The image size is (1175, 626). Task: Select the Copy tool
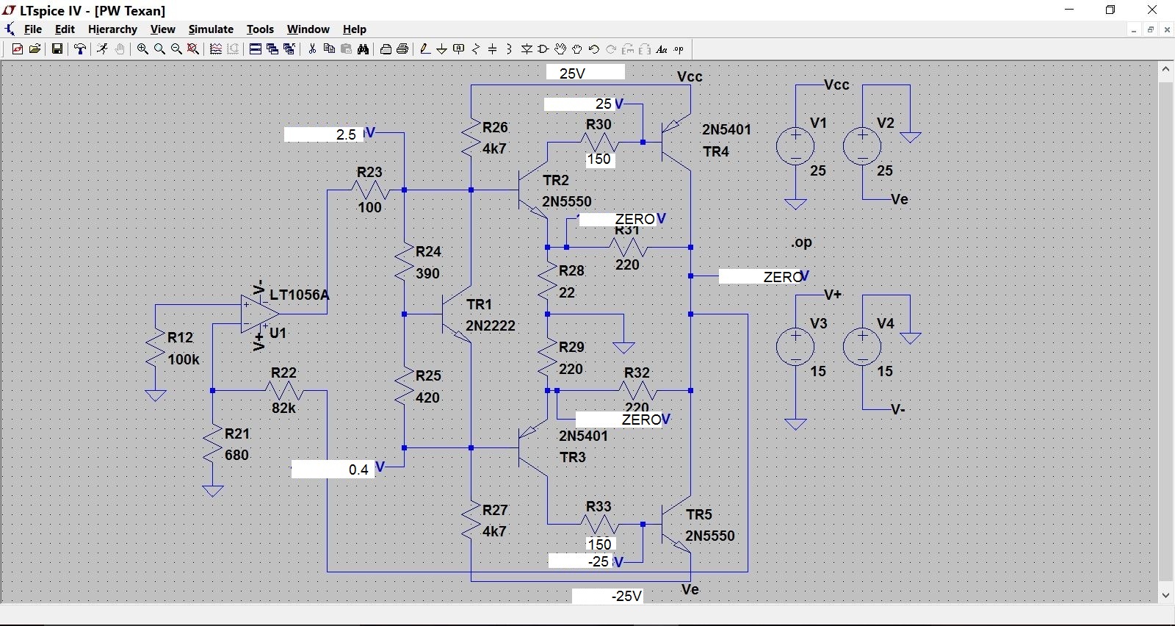click(329, 49)
